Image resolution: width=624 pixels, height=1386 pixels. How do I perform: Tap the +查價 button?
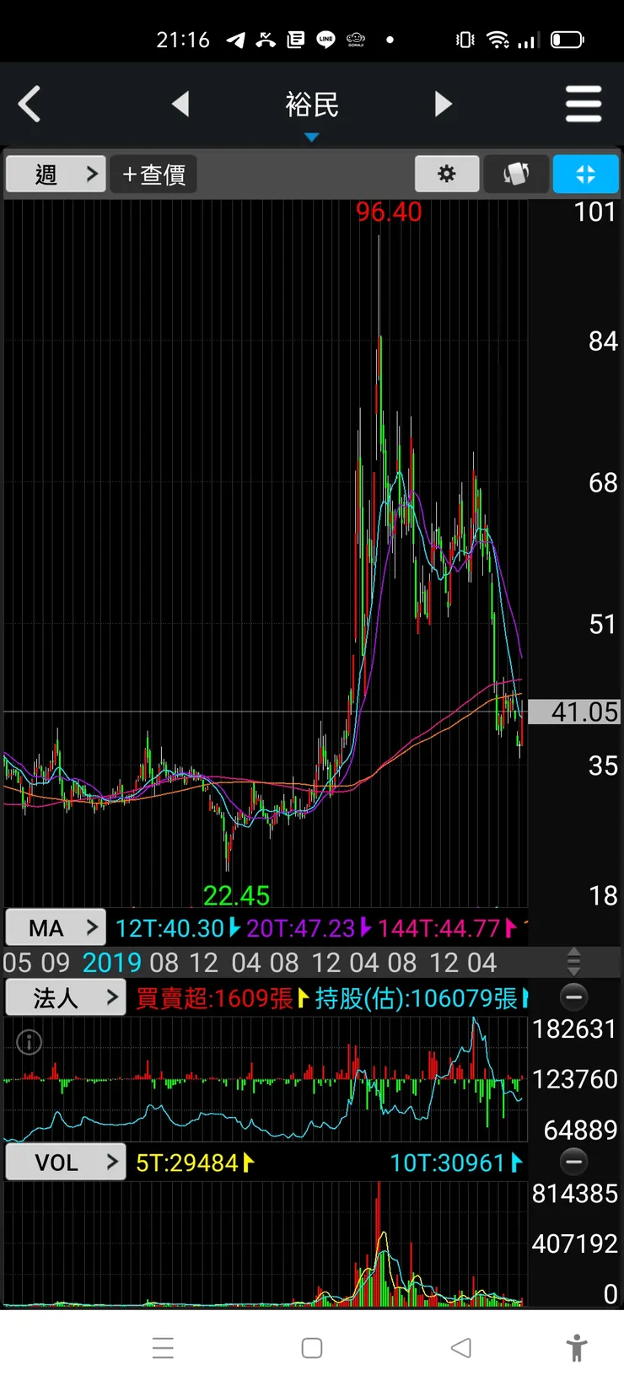click(x=153, y=175)
